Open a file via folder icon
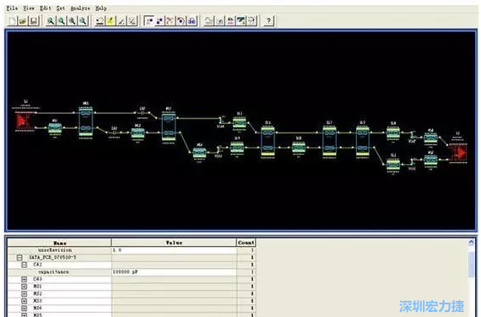Screen dimensions: 481x317 click(23, 21)
